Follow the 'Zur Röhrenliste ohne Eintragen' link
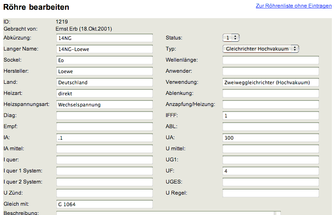This screenshot has height=215, width=335. pos(293,6)
